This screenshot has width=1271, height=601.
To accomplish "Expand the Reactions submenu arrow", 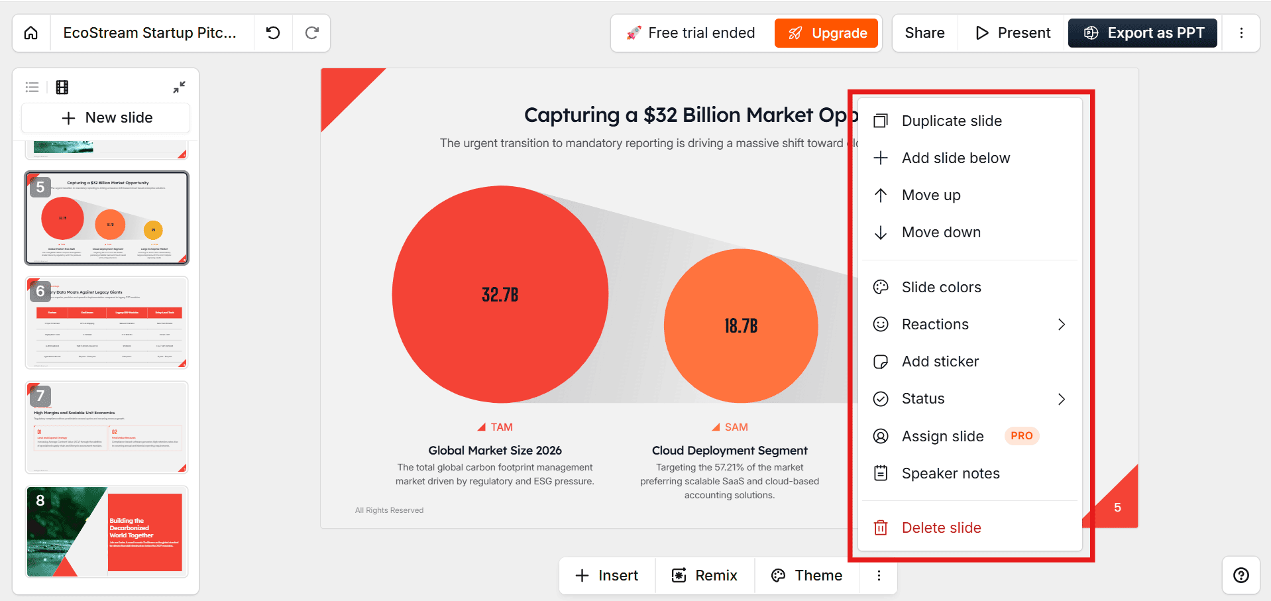I will 1062,324.
